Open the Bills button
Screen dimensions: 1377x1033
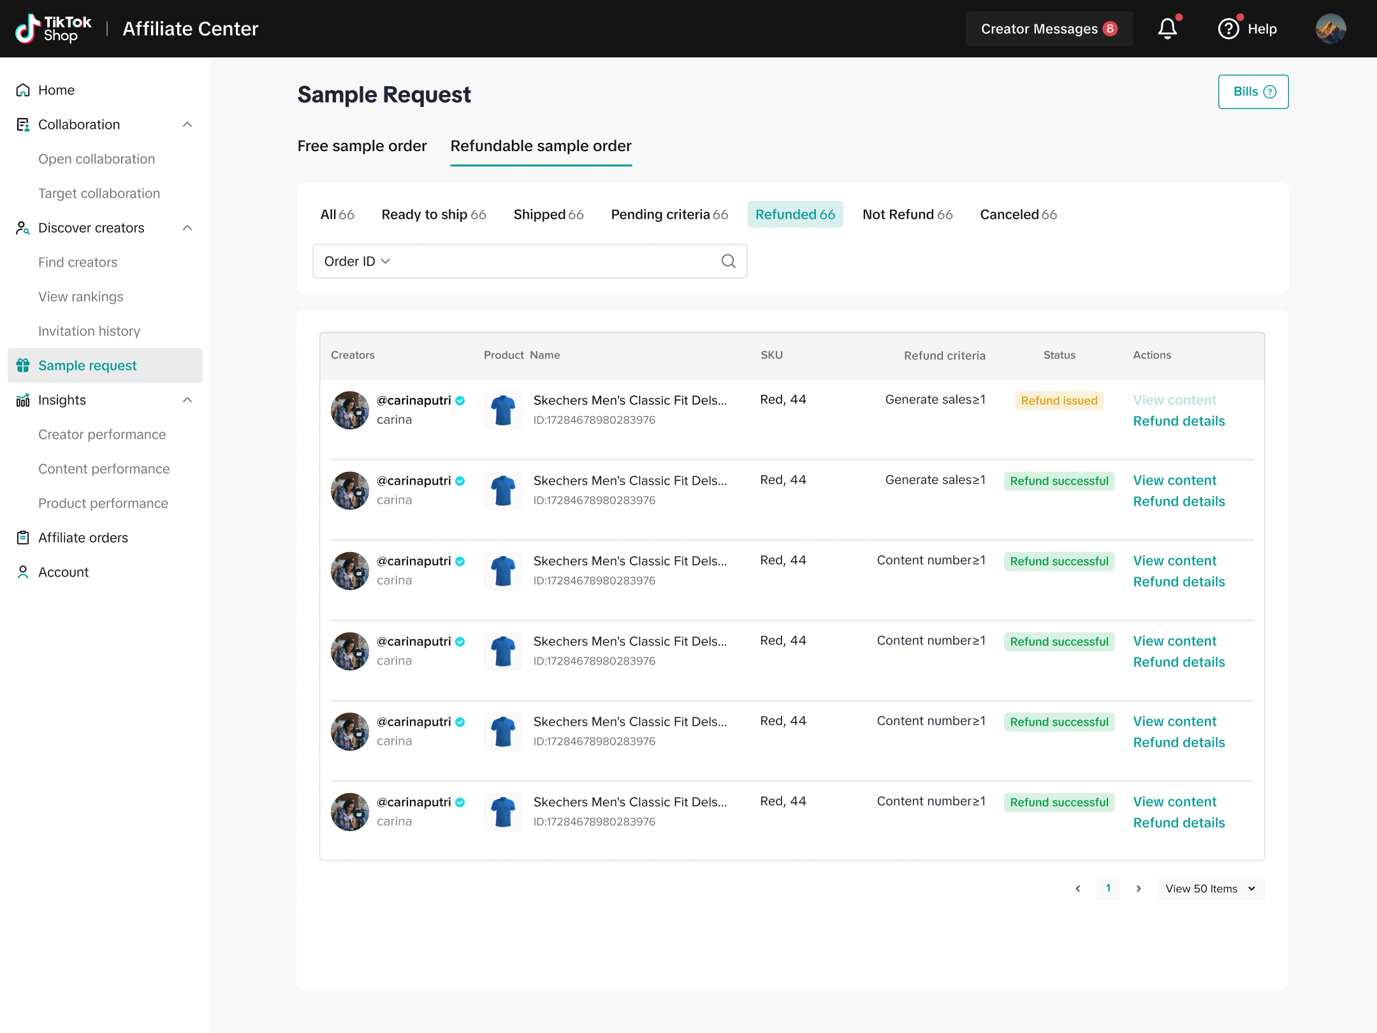click(1253, 92)
